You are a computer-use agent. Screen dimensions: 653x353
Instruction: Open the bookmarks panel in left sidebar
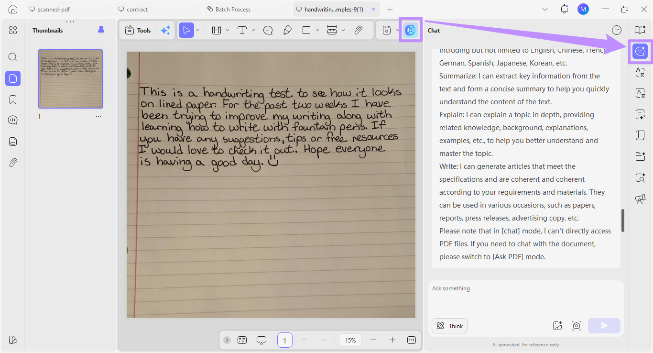coord(13,99)
